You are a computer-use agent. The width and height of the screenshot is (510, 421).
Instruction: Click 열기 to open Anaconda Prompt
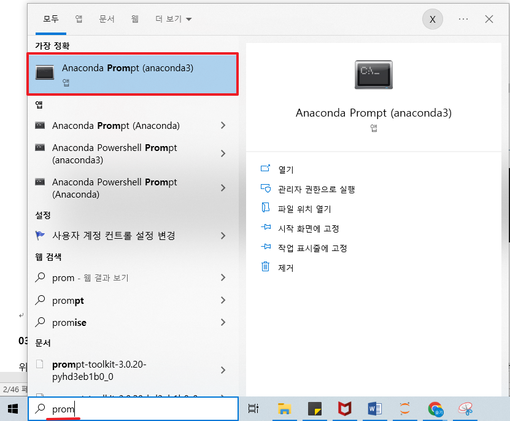pyautogui.click(x=285, y=169)
